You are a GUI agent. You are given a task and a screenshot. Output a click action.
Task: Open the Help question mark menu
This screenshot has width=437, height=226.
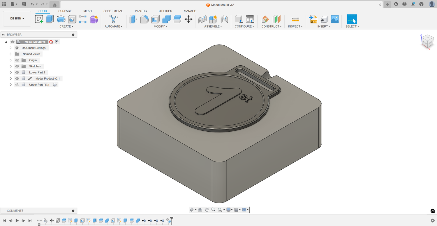pos(421,4)
